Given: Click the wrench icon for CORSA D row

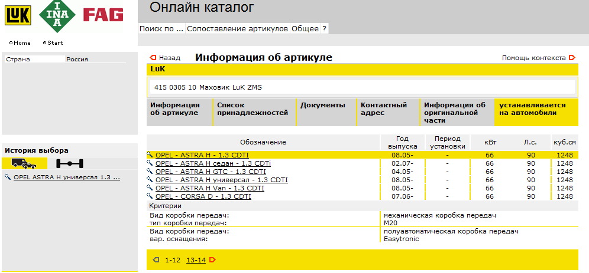Looking at the screenshot, I should point(150,196).
